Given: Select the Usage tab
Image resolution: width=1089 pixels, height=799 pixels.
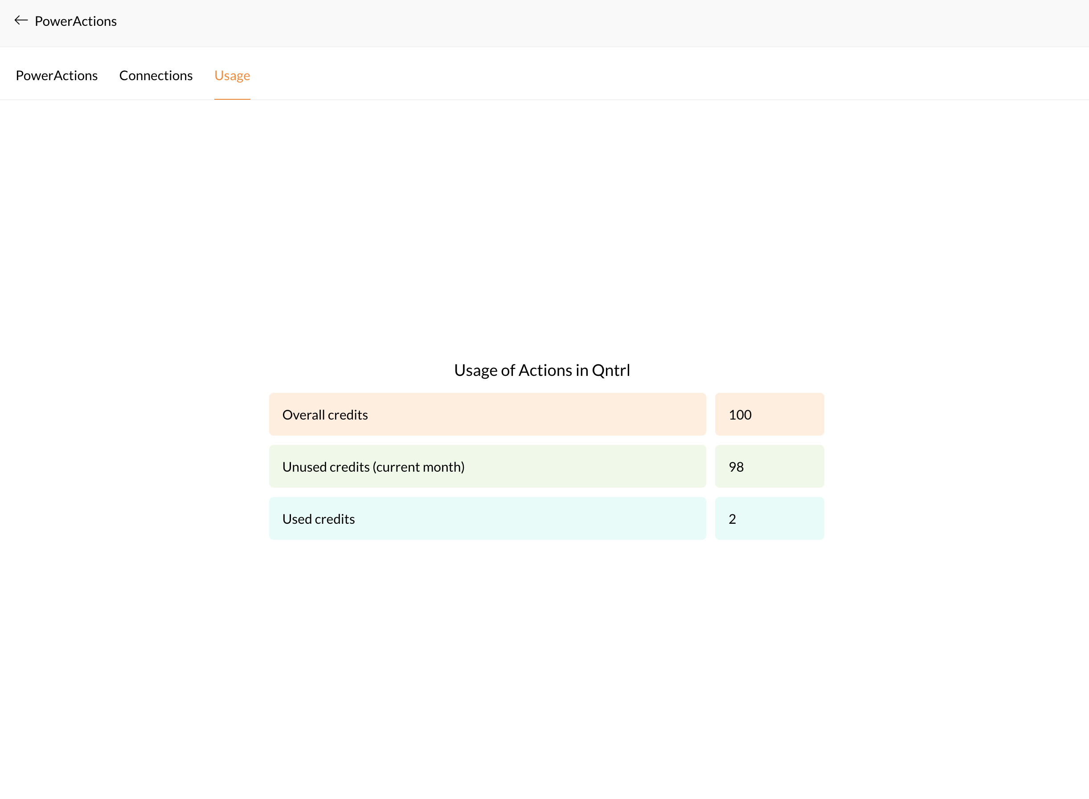Looking at the screenshot, I should click(232, 75).
